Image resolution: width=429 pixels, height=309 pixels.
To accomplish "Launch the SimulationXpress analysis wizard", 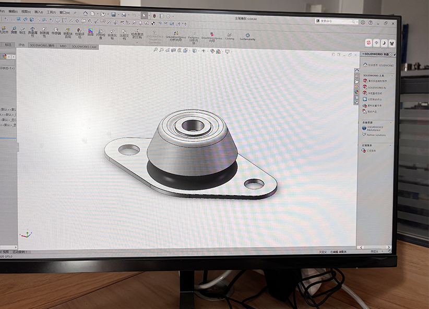I will [x=176, y=37].
